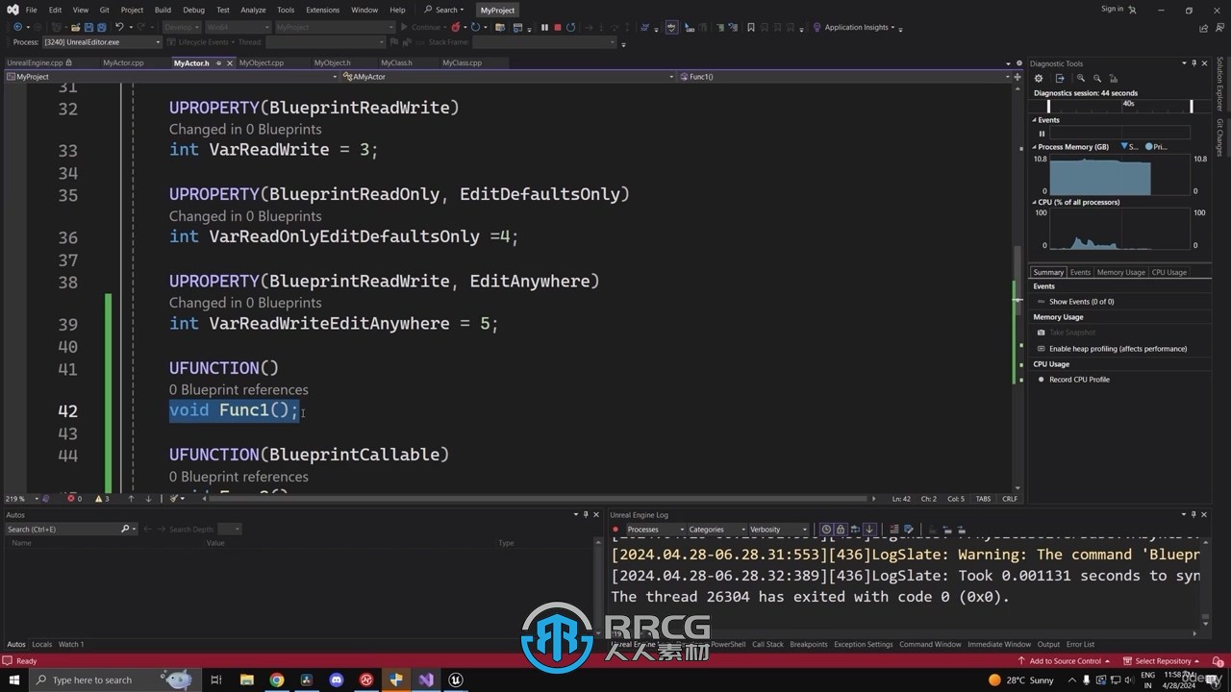The image size is (1231, 692).
Task: Switch to the Memory Usage tab
Action: click(1120, 272)
